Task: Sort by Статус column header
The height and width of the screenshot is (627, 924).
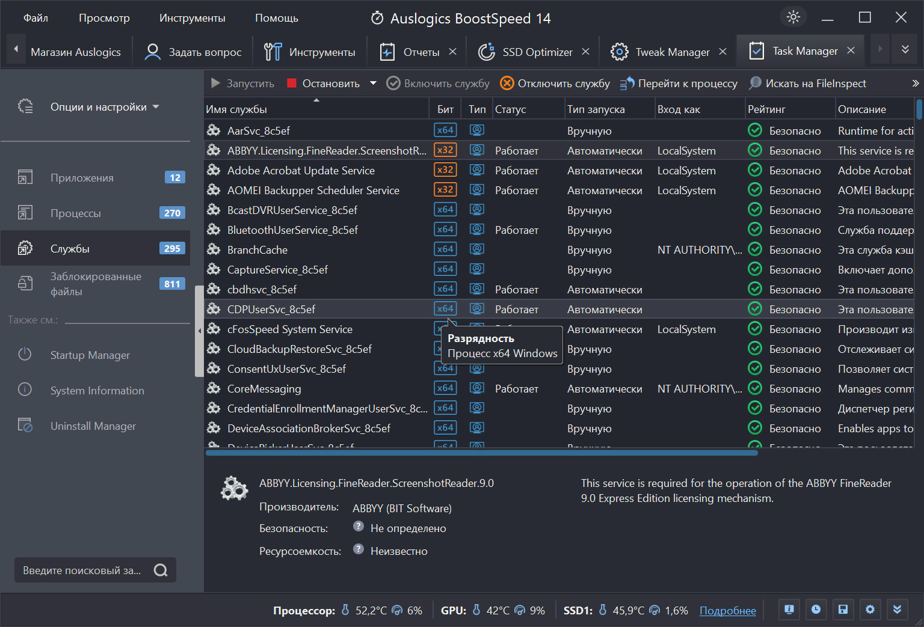Action: click(528, 109)
